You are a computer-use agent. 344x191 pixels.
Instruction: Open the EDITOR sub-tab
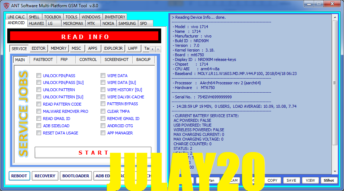coord(39,48)
